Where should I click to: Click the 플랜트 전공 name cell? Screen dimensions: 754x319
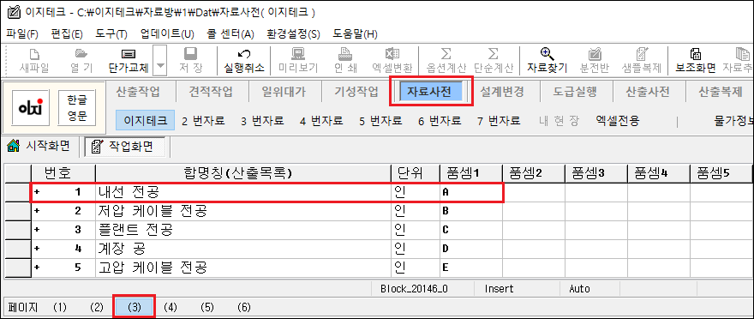[x=243, y=230]
